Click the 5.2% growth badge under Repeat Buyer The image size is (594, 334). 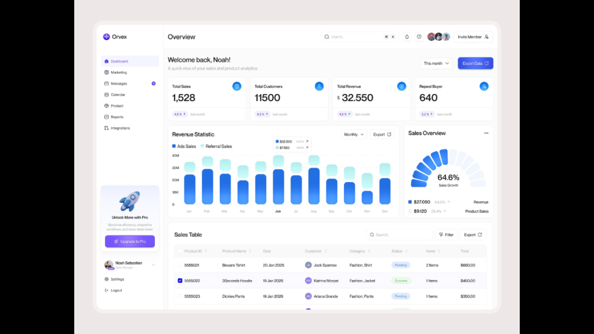427,114
